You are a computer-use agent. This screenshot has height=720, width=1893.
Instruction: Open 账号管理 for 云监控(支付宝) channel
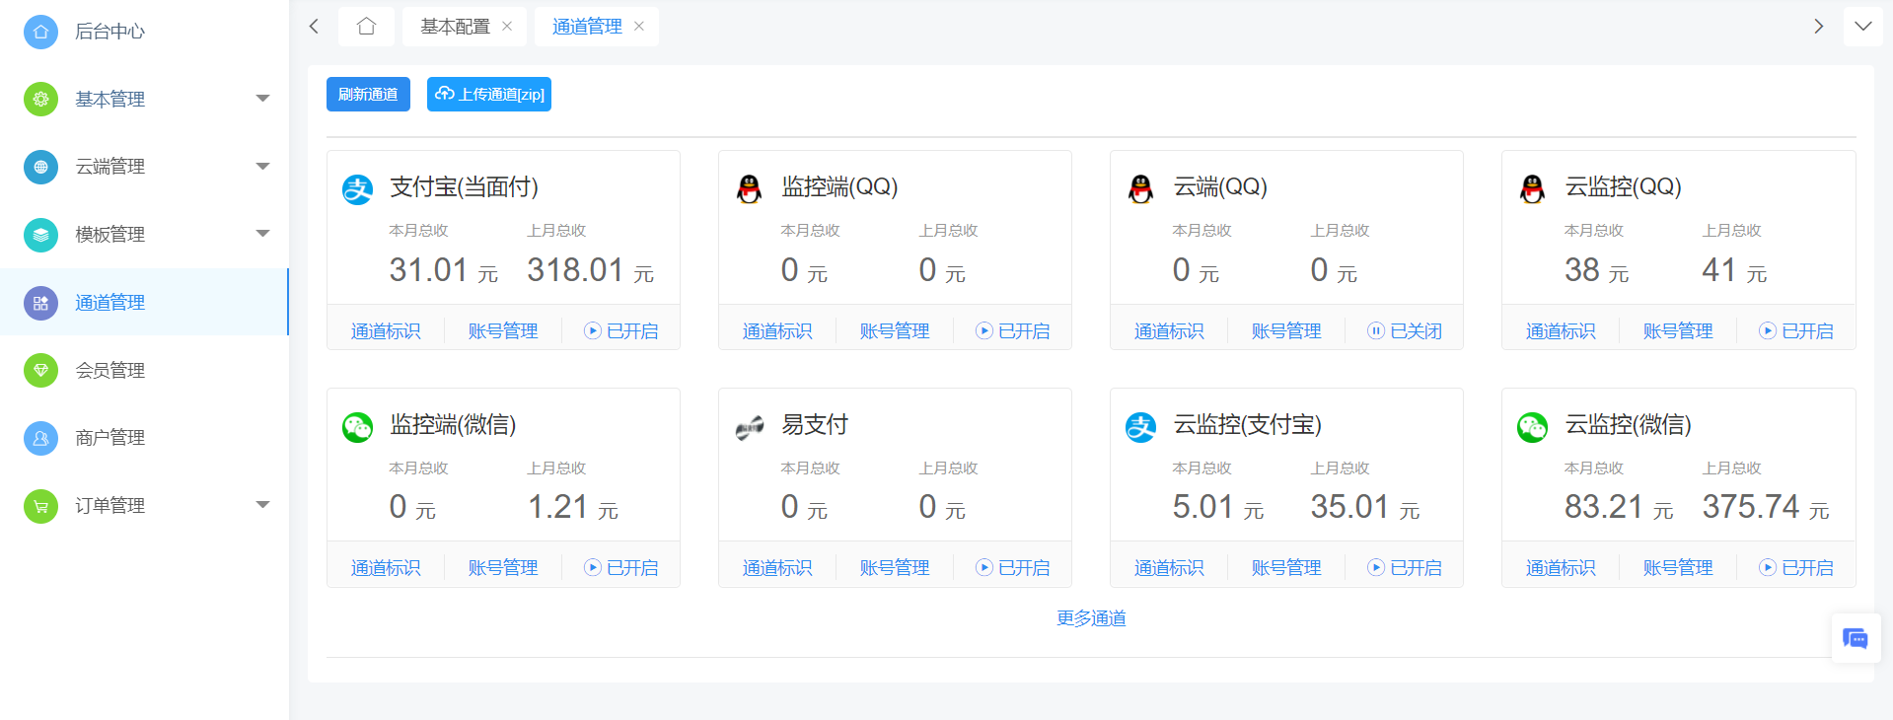coord(1286,568)
